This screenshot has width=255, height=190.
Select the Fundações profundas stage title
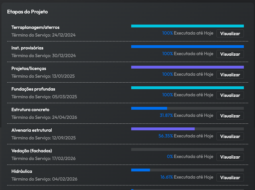(x=33, y=89)
